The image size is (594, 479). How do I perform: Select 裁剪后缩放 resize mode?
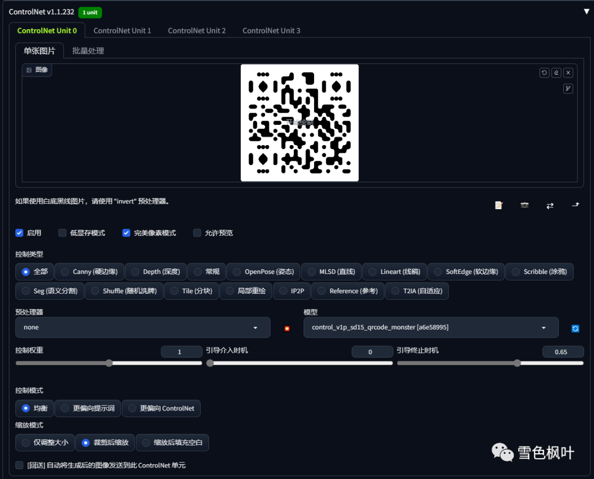pos(105,442)
